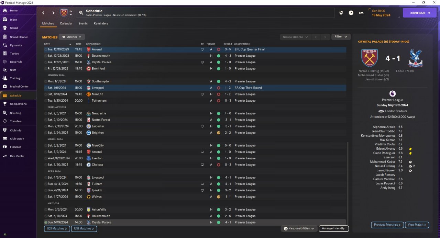The width and height of the screenshot is (440, 238).
Task: Expand the club switcher up/down arrows
Action: pyautogui.click(x=71, y=13)
